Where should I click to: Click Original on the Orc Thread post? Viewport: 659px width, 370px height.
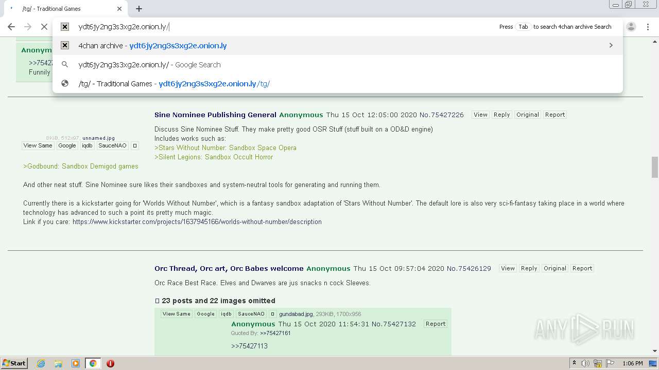pos(555,268)
